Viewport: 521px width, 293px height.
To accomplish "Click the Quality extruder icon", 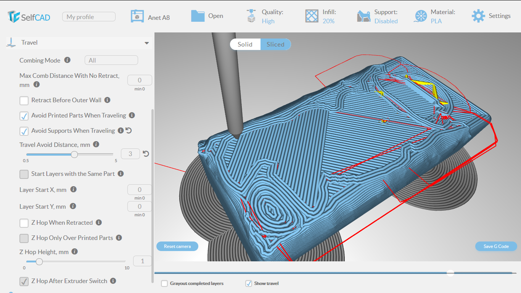I will click(251, 16).
